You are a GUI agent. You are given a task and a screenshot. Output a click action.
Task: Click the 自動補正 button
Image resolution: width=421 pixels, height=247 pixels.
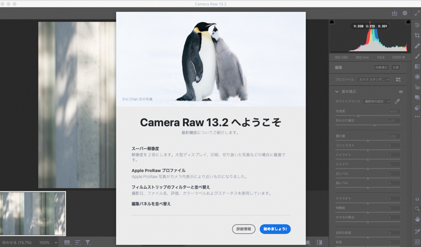pos(381,67)
